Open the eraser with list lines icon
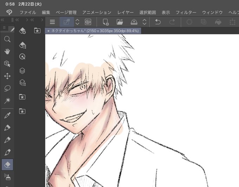 click(22, 45)
